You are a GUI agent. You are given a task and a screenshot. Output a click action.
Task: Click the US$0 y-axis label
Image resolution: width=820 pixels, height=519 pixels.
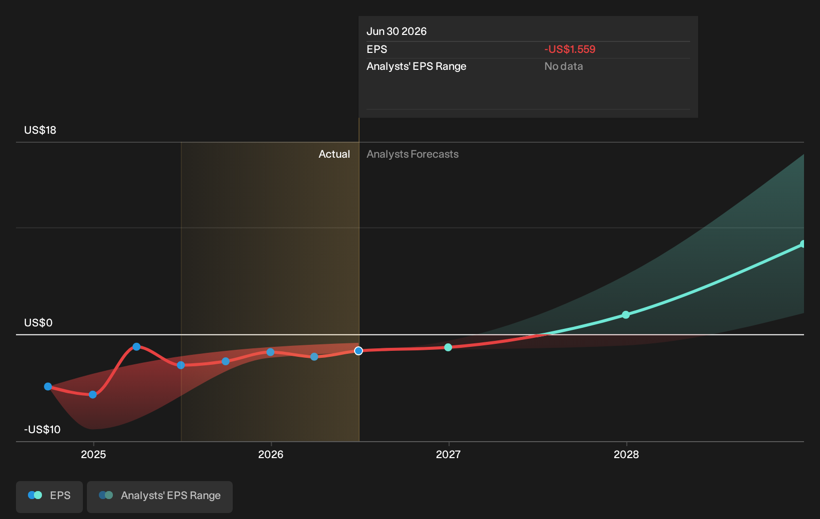point(38,323)
